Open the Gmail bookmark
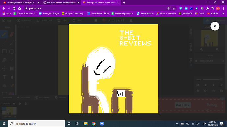Image resolution: width=227 pixels, height=127 pixels. coord(200,13)
